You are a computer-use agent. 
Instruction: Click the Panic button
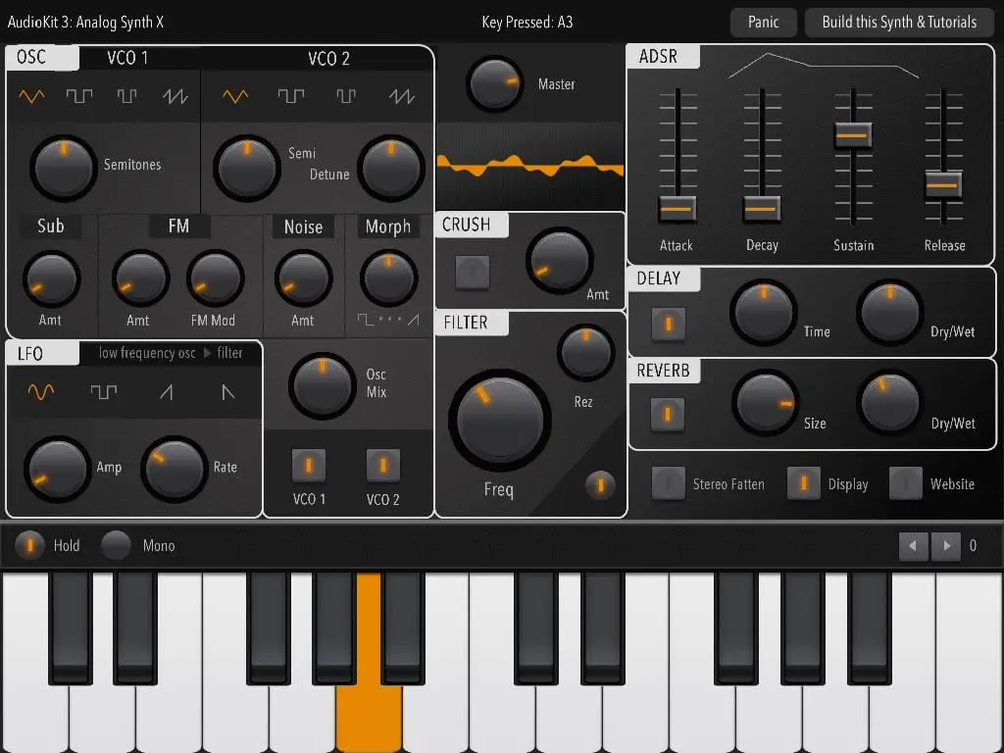coord(763,23)
